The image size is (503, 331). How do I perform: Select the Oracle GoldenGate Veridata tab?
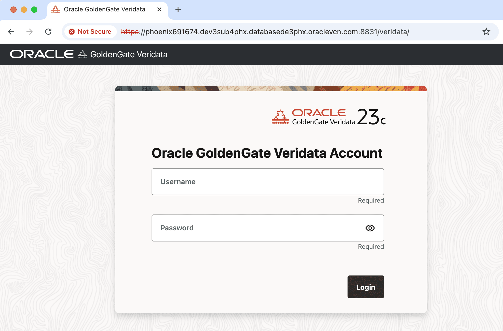[x=107, y=10]
